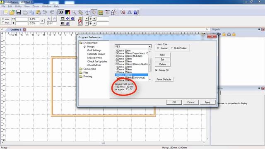This screenshot has height=149, width=265.
Task: Click the rotate left arrow button
Action: (49, 19)
